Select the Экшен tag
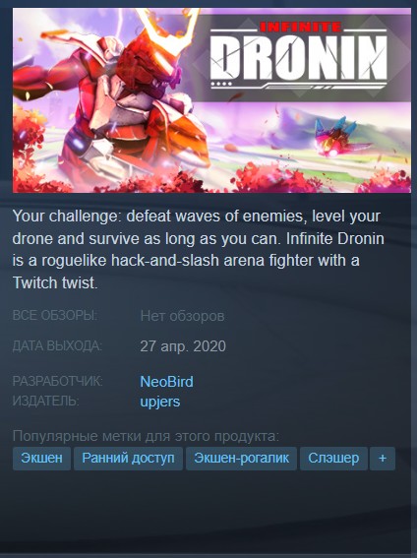Image resolution: width=417 pixels, height=558 pixels. pyautogui.click(x=41, y=458)
